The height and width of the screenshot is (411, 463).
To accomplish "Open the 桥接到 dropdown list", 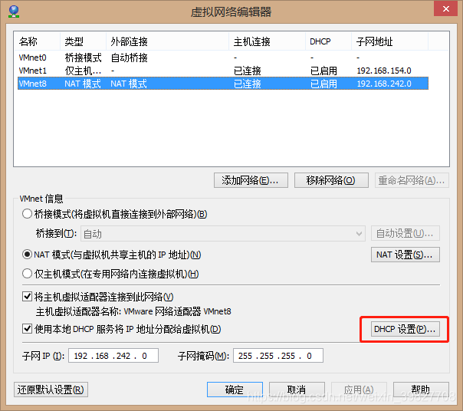I will click(x=223, y=234).
